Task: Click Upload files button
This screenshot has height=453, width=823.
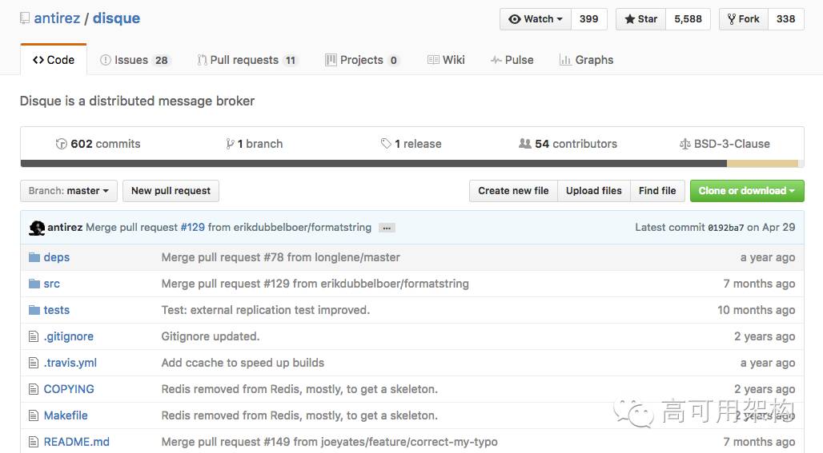Action: tap(593, 191)
